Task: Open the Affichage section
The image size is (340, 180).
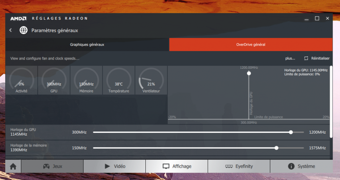Action: (177, 166)
